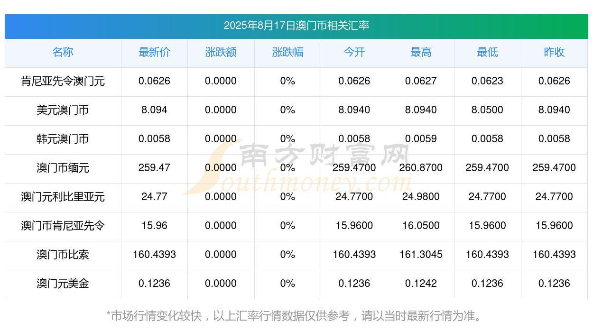Click the high value 0.1242
The width and height of the screenshot is (593, 331).
coord(421,284)
